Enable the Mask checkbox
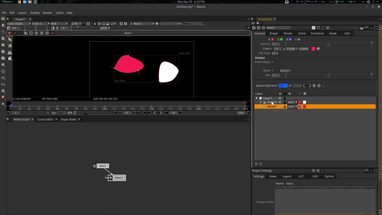Image resolution: width=382 pixels, height=215 pixels. (272, 71)
